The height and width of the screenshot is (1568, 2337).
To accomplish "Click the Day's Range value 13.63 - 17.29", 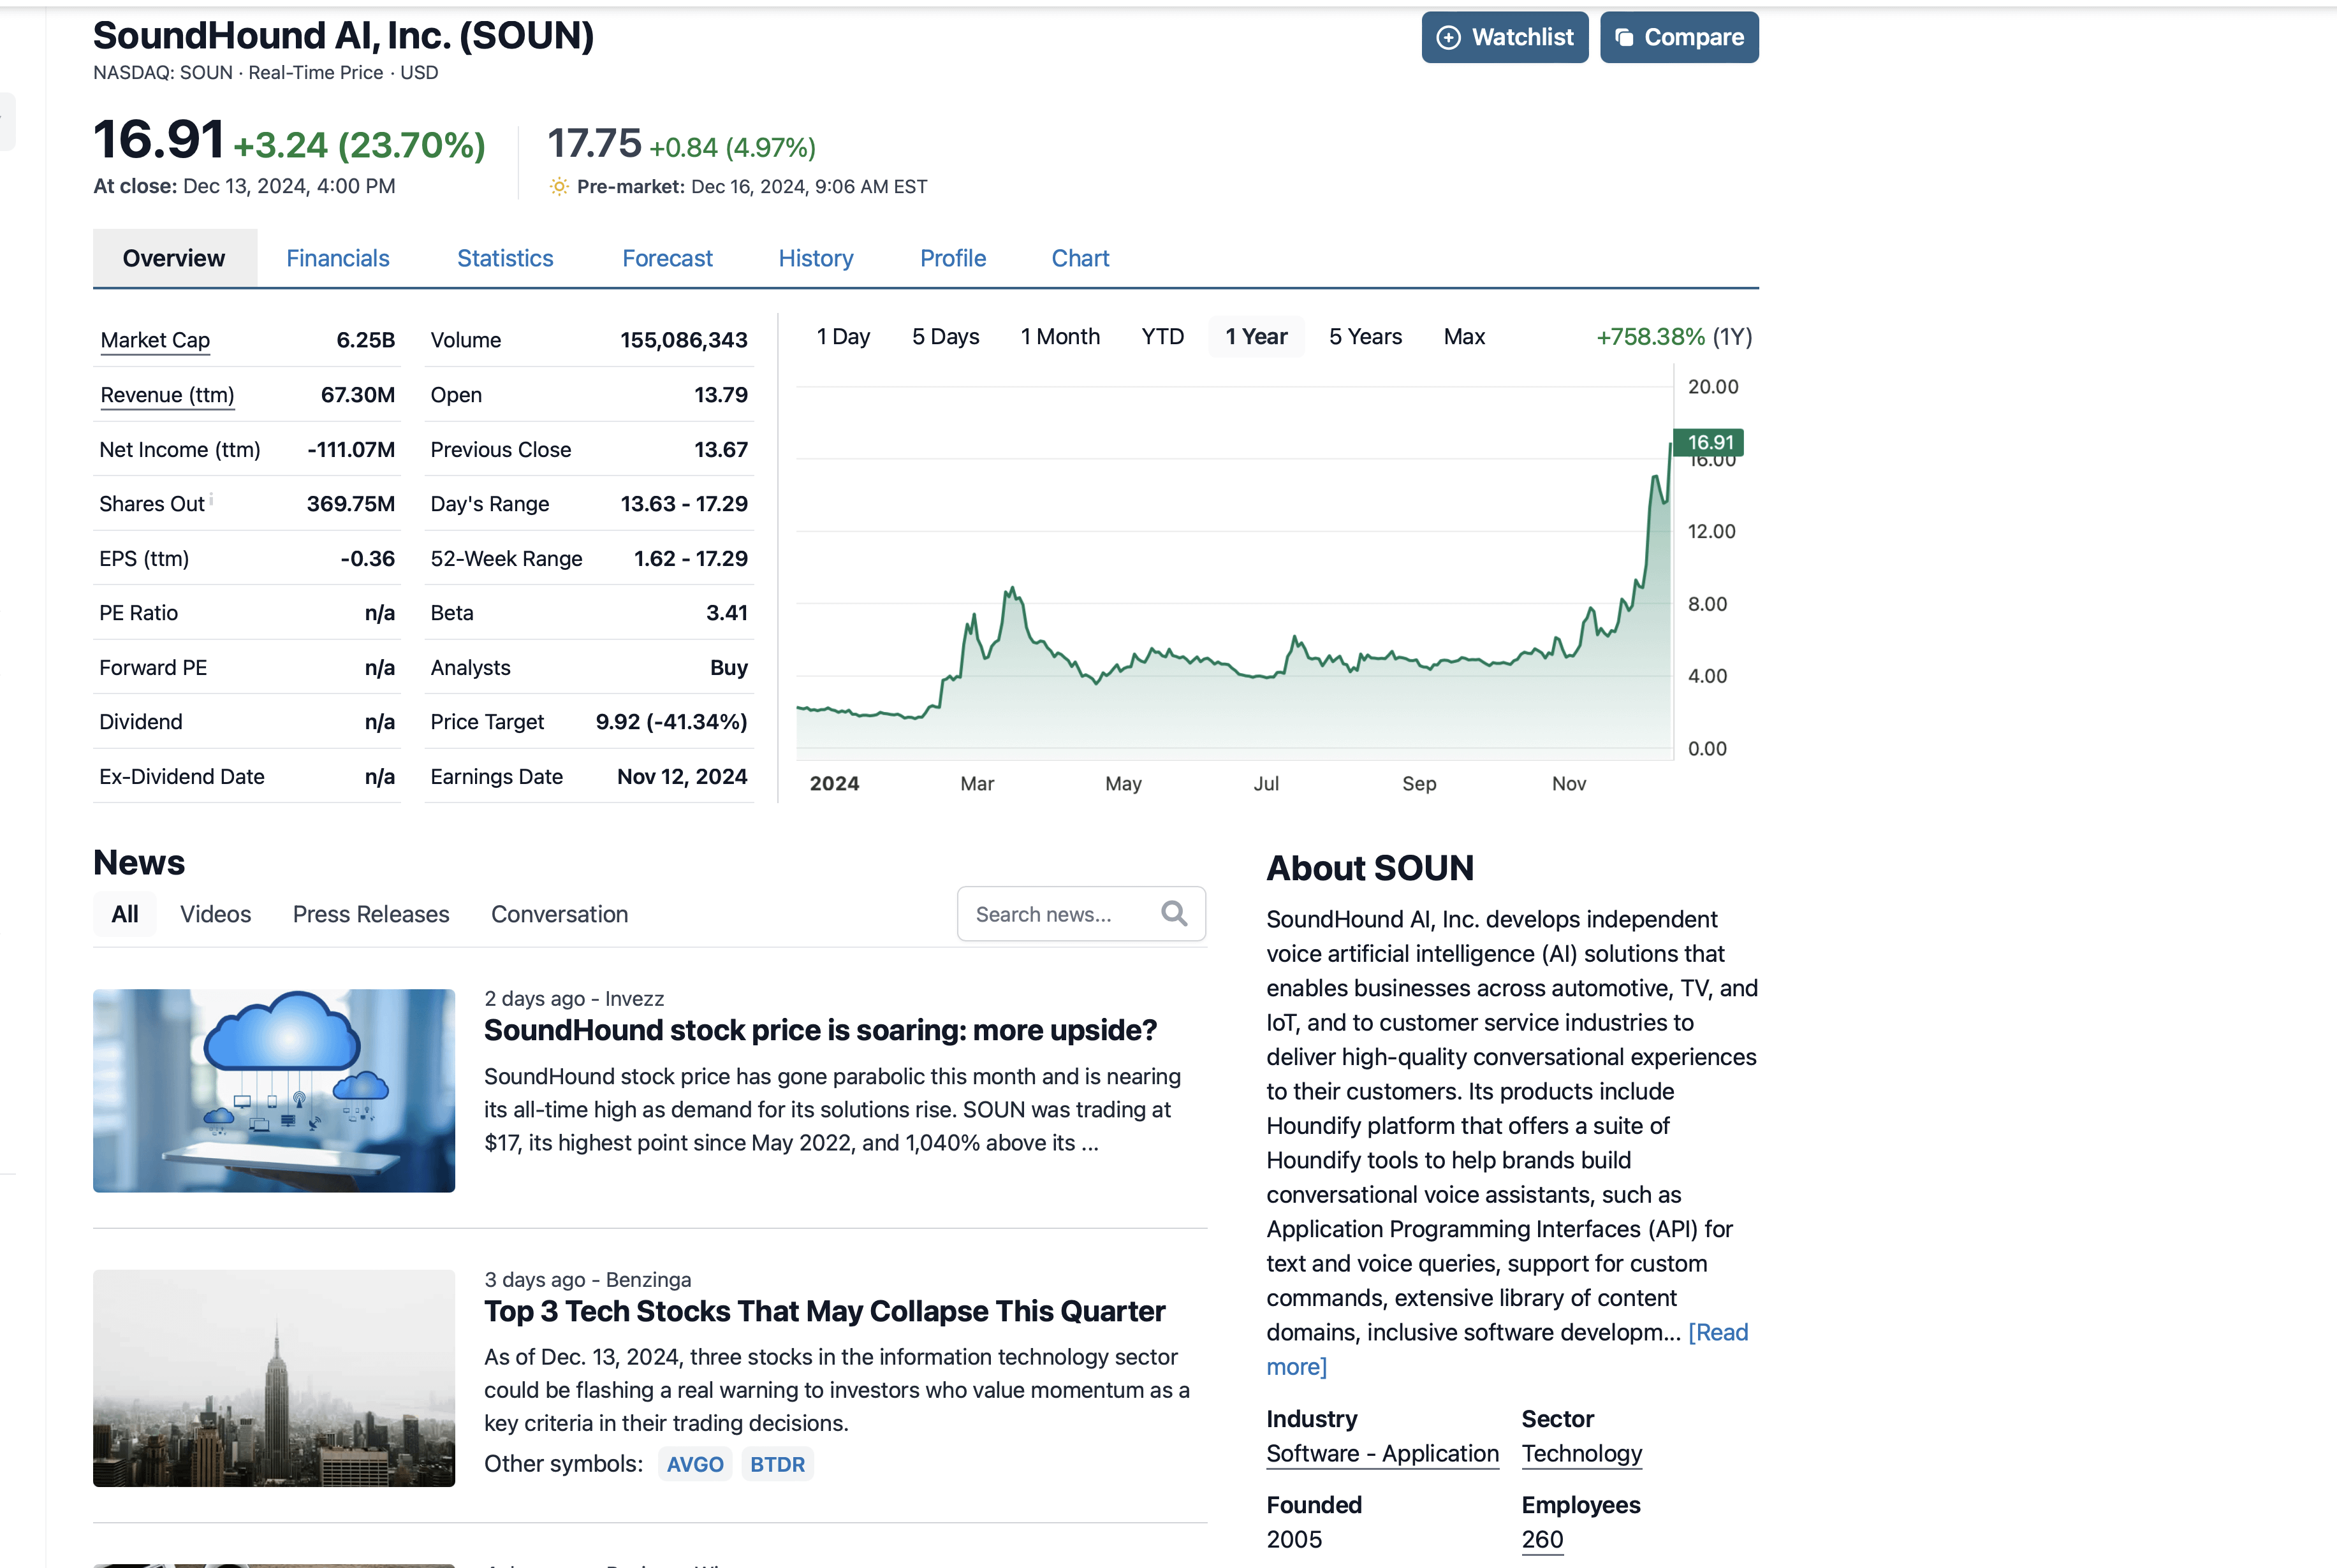I will [684, 504].
